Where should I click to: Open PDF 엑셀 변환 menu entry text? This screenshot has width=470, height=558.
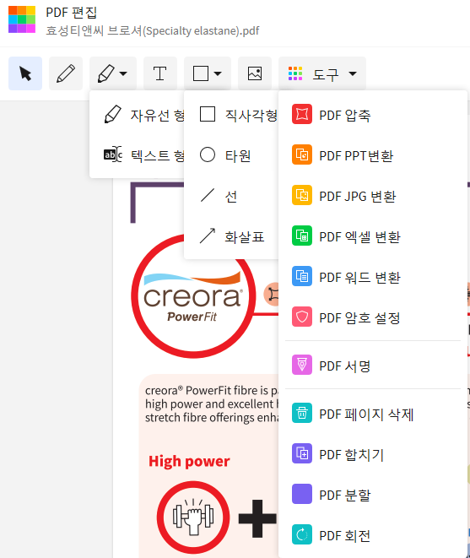coord(359,237)
